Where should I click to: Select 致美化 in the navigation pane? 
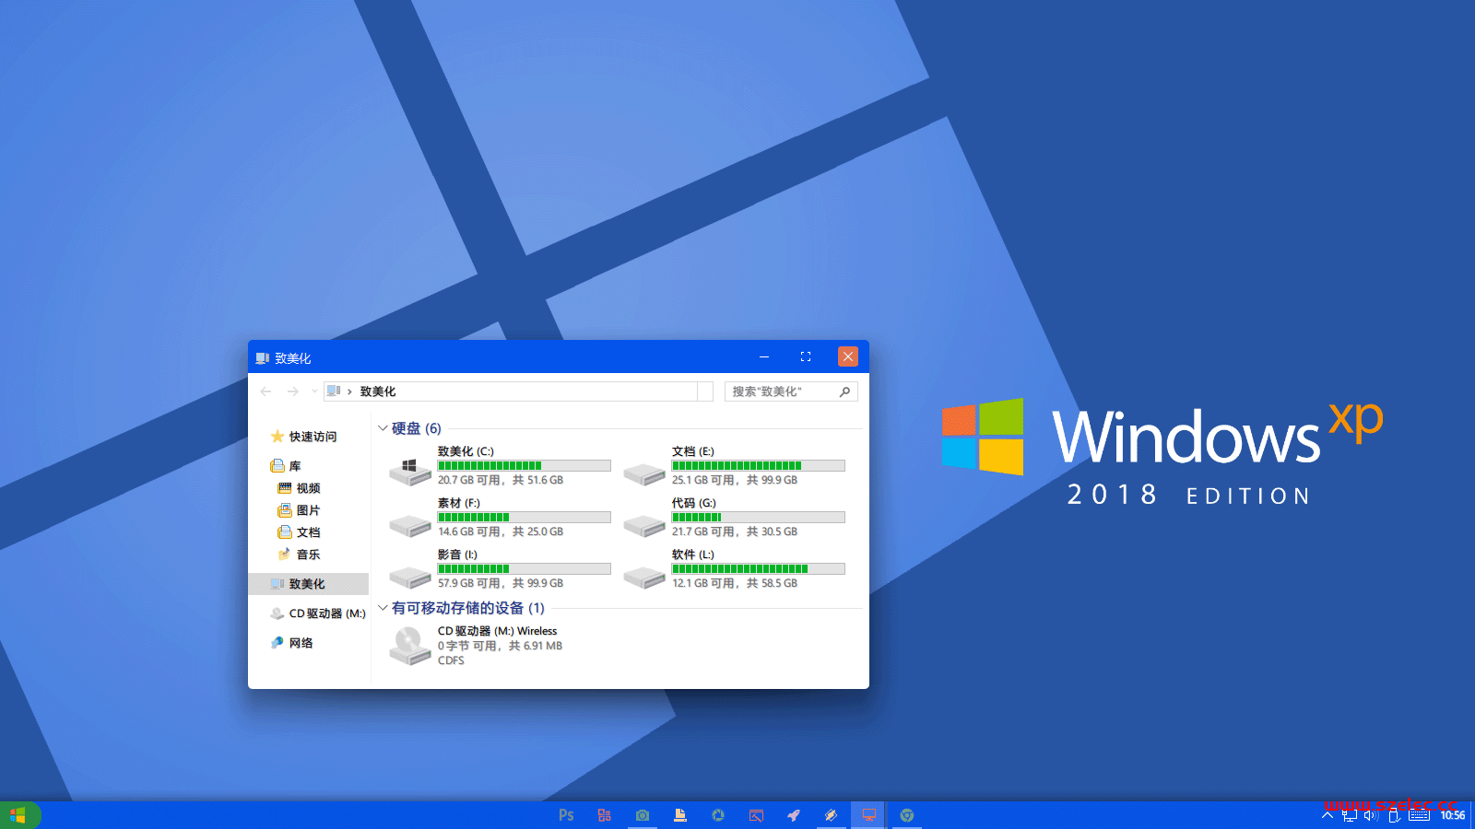coord(308,584)
